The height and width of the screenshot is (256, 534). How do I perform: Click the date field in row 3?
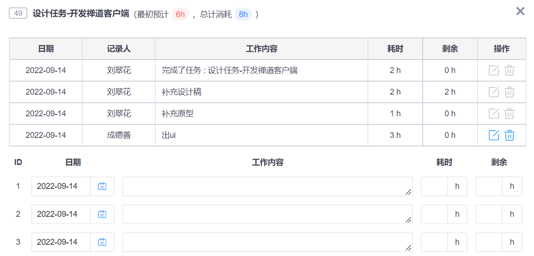tap(61, 242)
